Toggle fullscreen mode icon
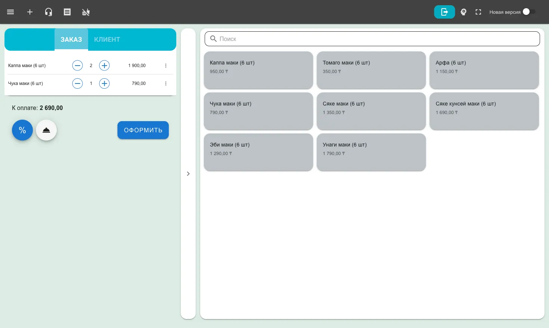 click(478, 12)
